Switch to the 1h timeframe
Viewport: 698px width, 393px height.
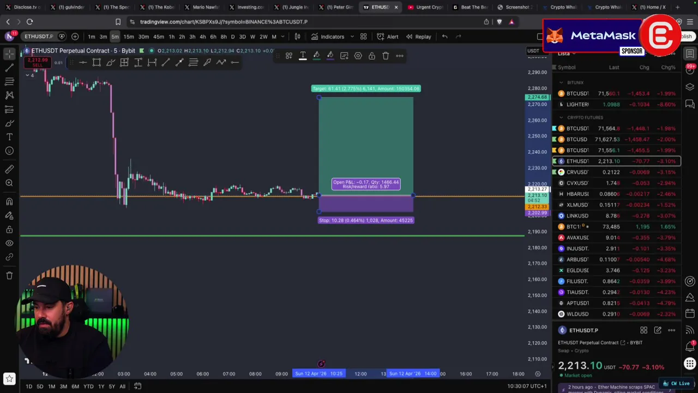click(x=171, y=37)
